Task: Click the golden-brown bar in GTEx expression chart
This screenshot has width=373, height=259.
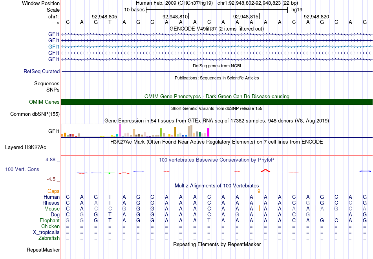Action: [x=175, y=132]
